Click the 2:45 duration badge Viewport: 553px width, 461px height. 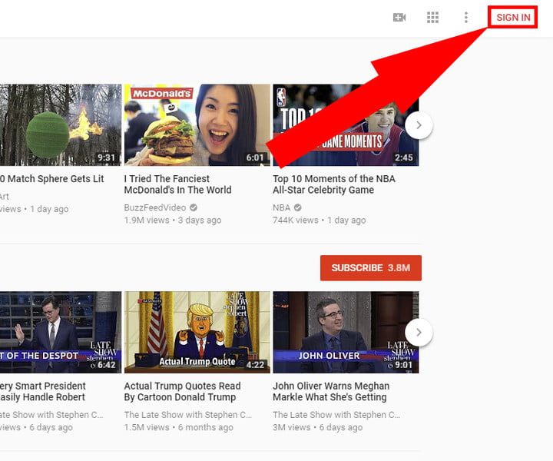coord(404,158)
